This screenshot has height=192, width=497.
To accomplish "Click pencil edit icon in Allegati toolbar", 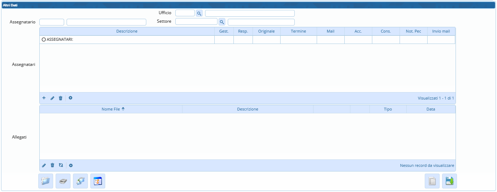I will click(44, 165).
